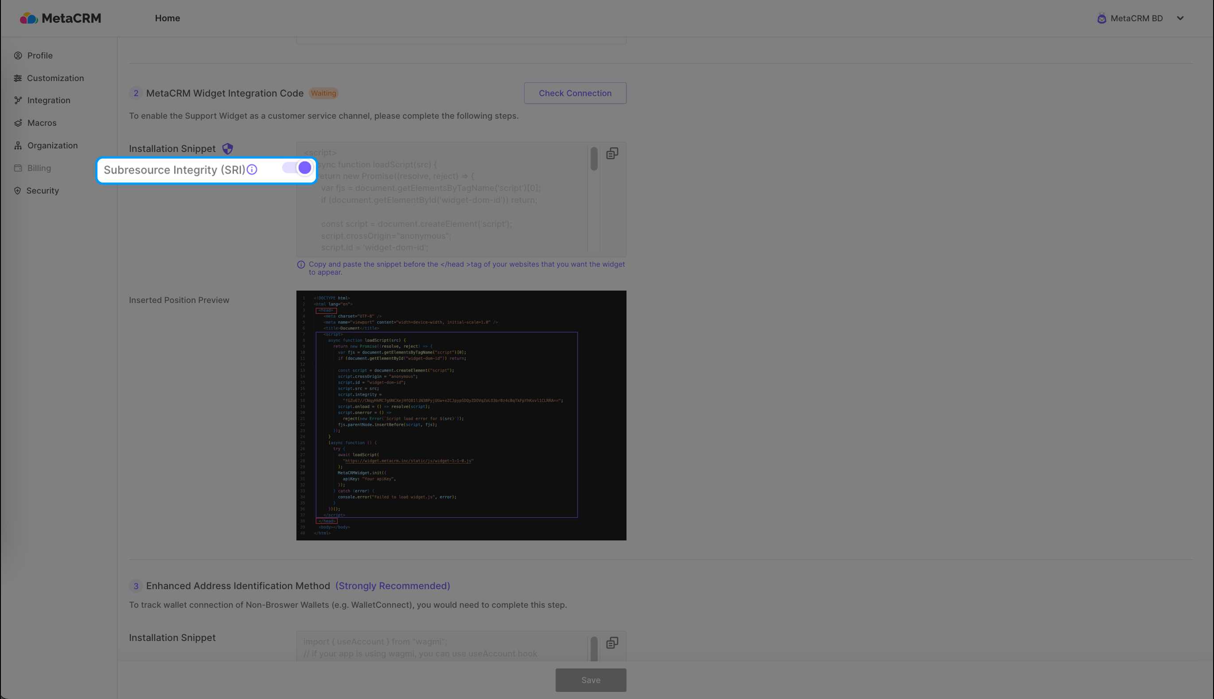The height and width of the screenshot is (699, 1214).
Task: Click the MetaCRM BD avatar icon
Action: click(1101, 18)
